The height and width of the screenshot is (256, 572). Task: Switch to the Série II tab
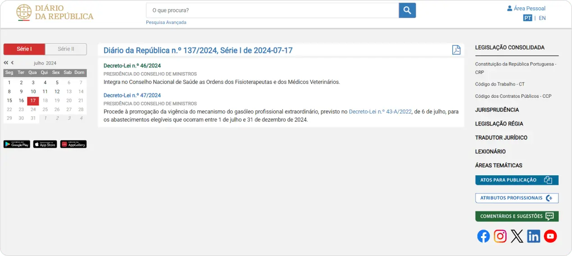(66, 49)
